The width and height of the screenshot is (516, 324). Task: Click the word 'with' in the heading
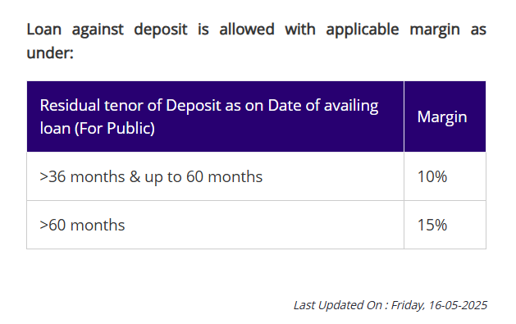point(300,30)
